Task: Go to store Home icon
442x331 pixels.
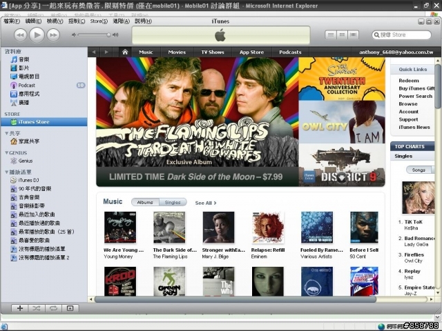Action: pos(125,52)
